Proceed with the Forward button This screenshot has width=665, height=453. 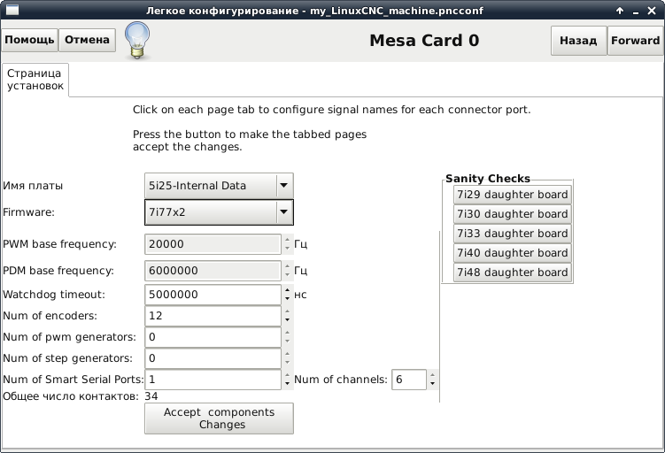coord(635,41)
